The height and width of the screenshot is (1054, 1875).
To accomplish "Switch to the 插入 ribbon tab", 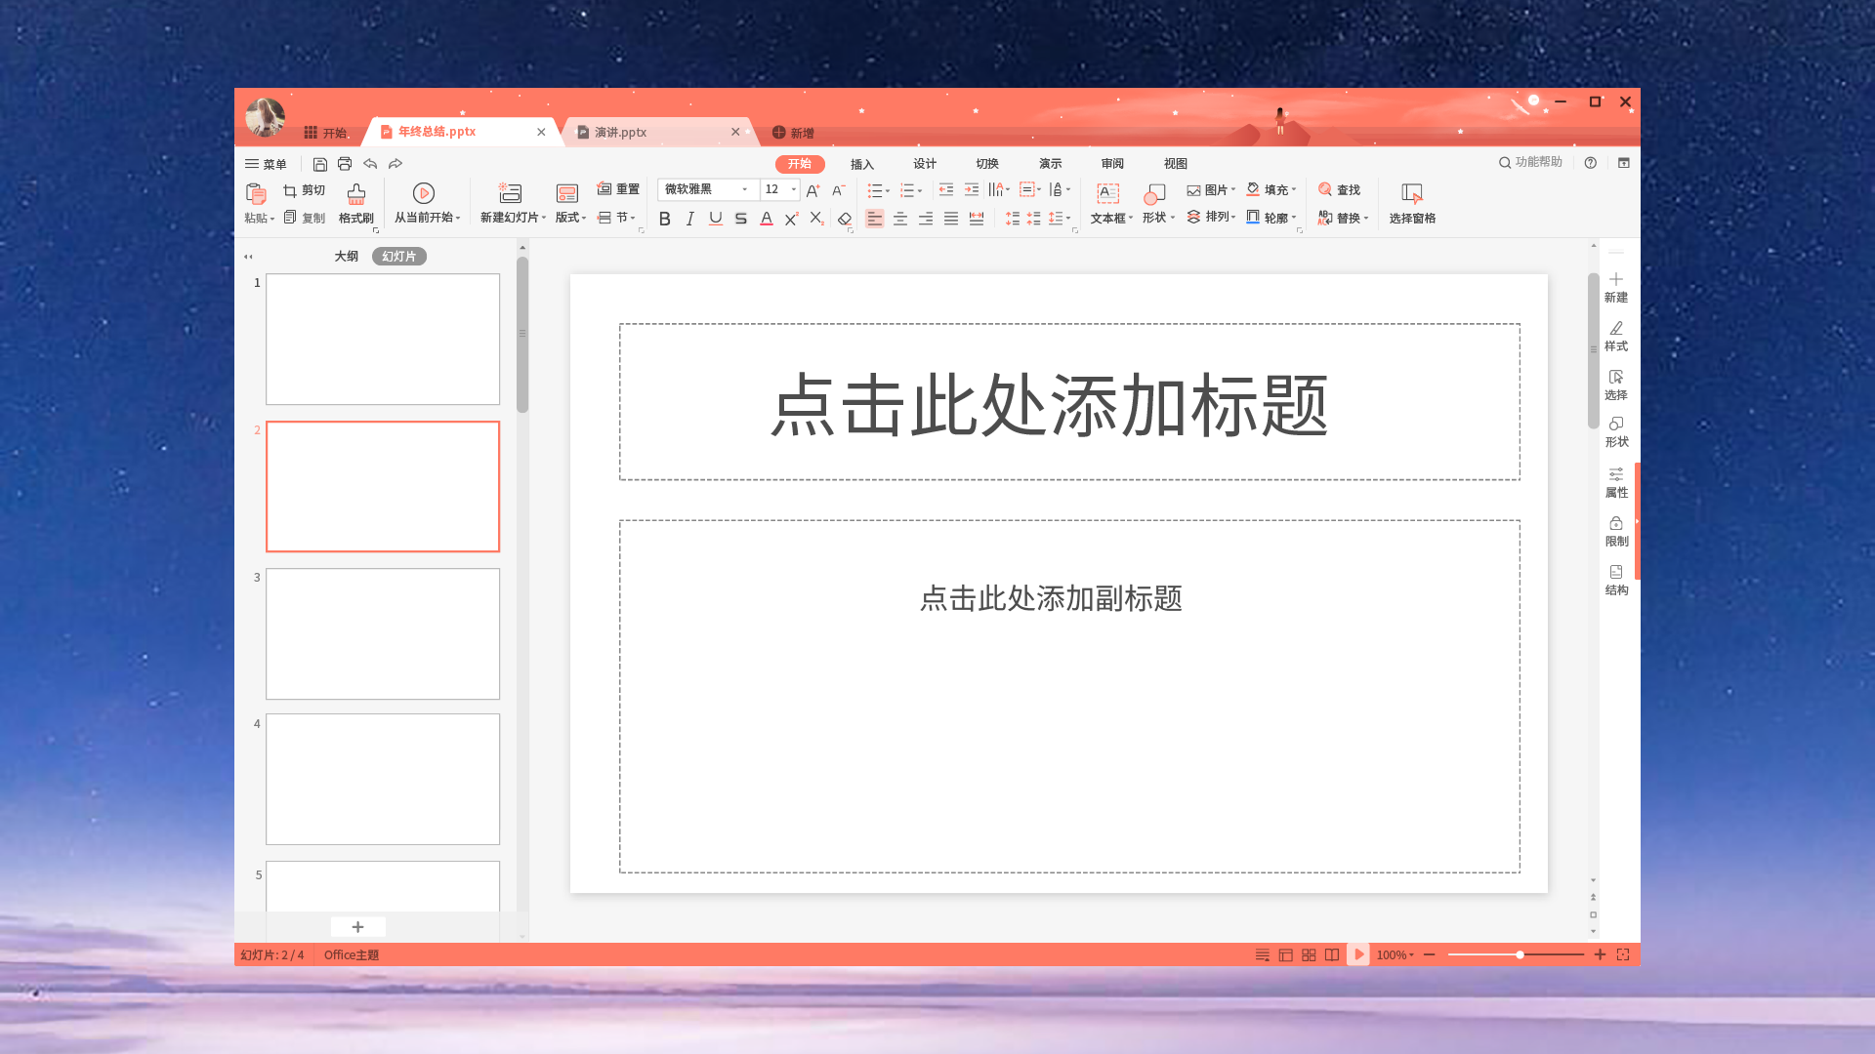I will tap(861, 164).
